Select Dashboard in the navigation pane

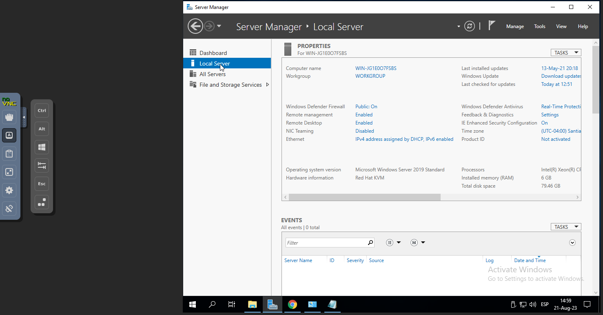click(x=227, y=53)
